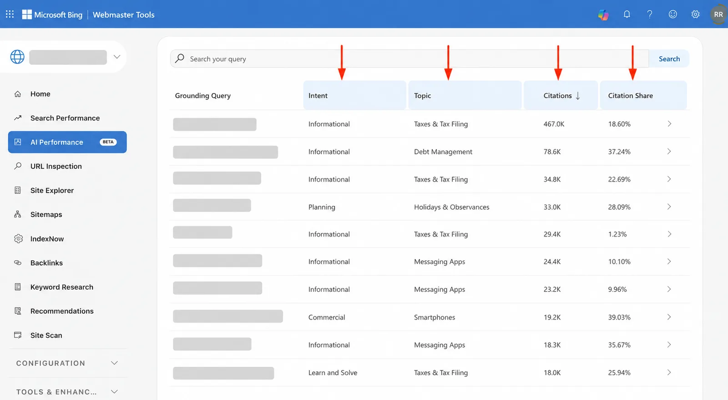
Task: Click the "Smartphones" topic cell
Action: click(435, 317)
